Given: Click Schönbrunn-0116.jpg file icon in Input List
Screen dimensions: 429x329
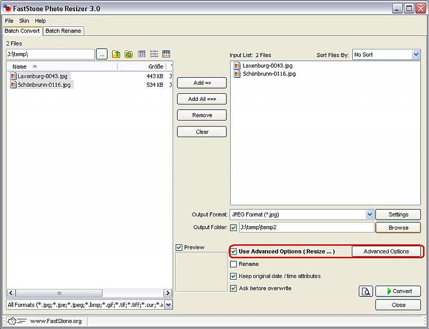Looking at the screenshot, I should pyautogui.click(x=238, y=74).
